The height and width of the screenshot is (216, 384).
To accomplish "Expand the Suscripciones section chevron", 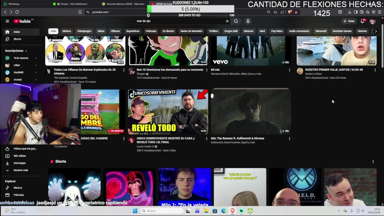I will tap(26, 51).
